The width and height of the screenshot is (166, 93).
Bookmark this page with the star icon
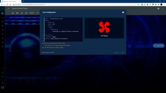pos(139,5)
